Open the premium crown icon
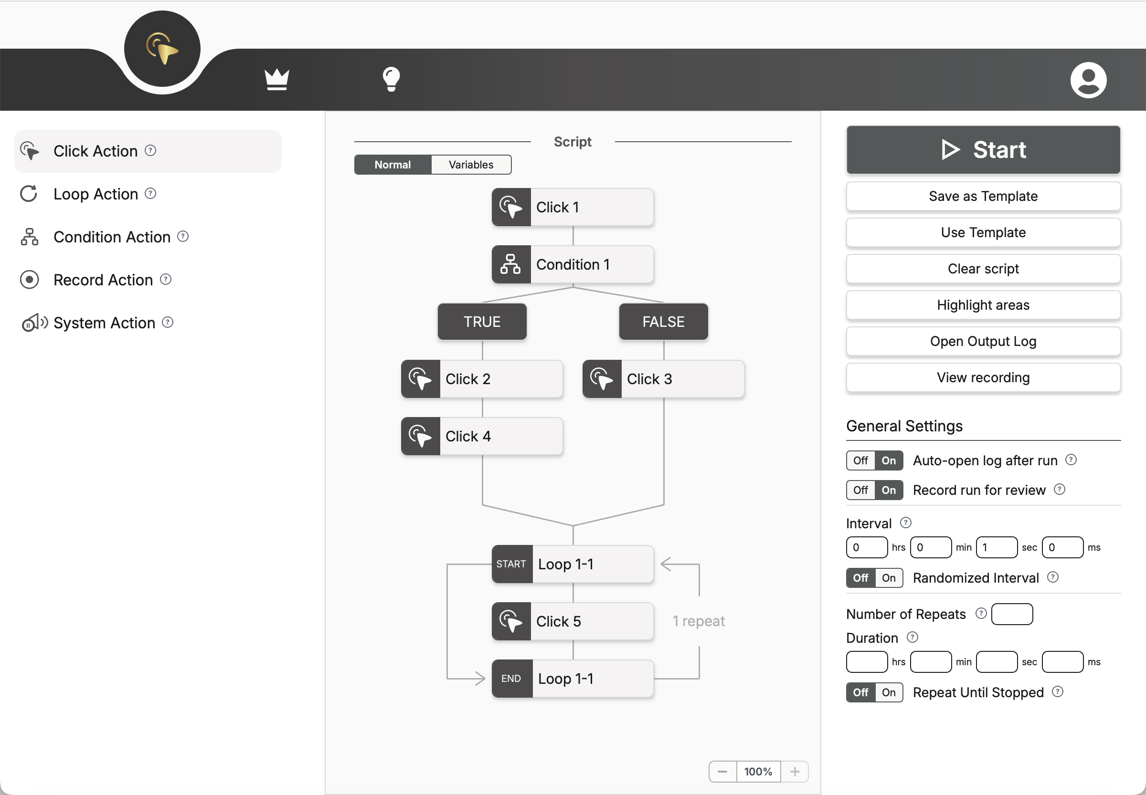This screenshot has width=1146, height=795. 276,80
